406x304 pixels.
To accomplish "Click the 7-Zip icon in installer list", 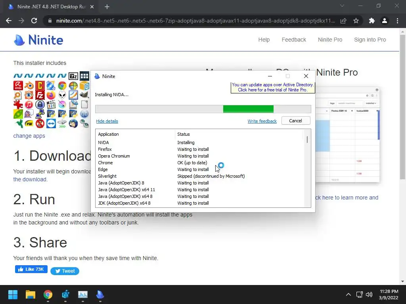I will [73, 76].
